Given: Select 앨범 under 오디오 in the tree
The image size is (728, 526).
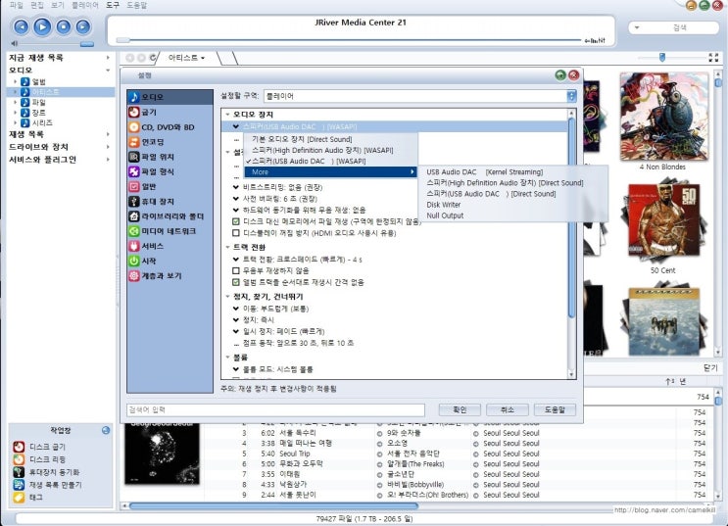Looking at the screenshot, I should tap(38, 81).
